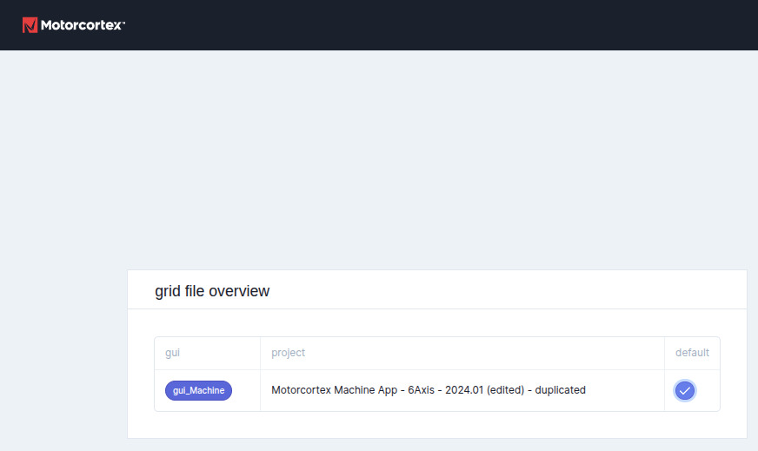758x451 pixels.
Task: Select the "project" column header
Action: 288,353
